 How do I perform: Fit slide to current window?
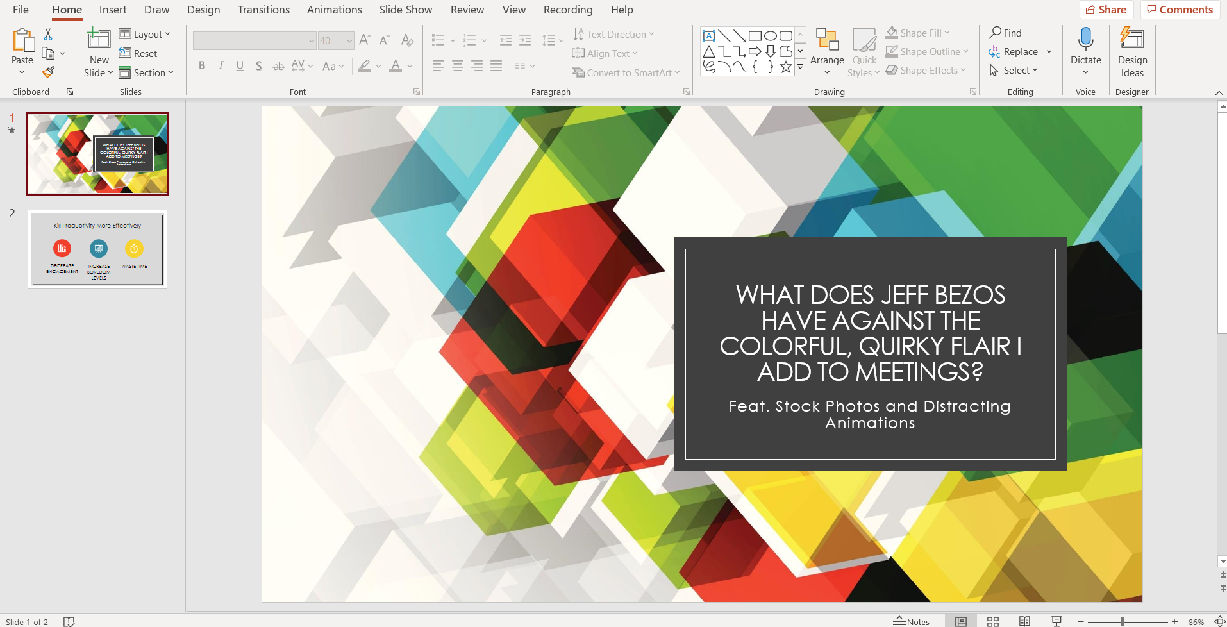[x=1219, y=621]
